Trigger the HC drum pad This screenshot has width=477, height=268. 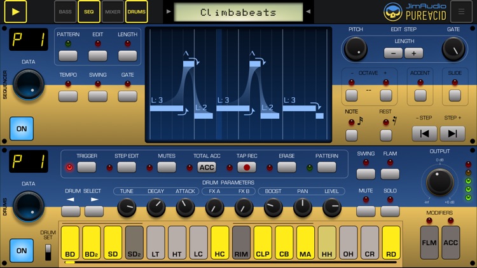tap(219, 243)
